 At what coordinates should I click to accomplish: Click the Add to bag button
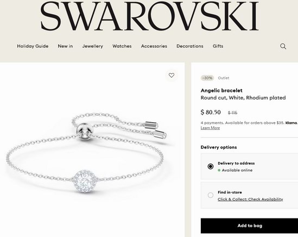pos(249,226)
